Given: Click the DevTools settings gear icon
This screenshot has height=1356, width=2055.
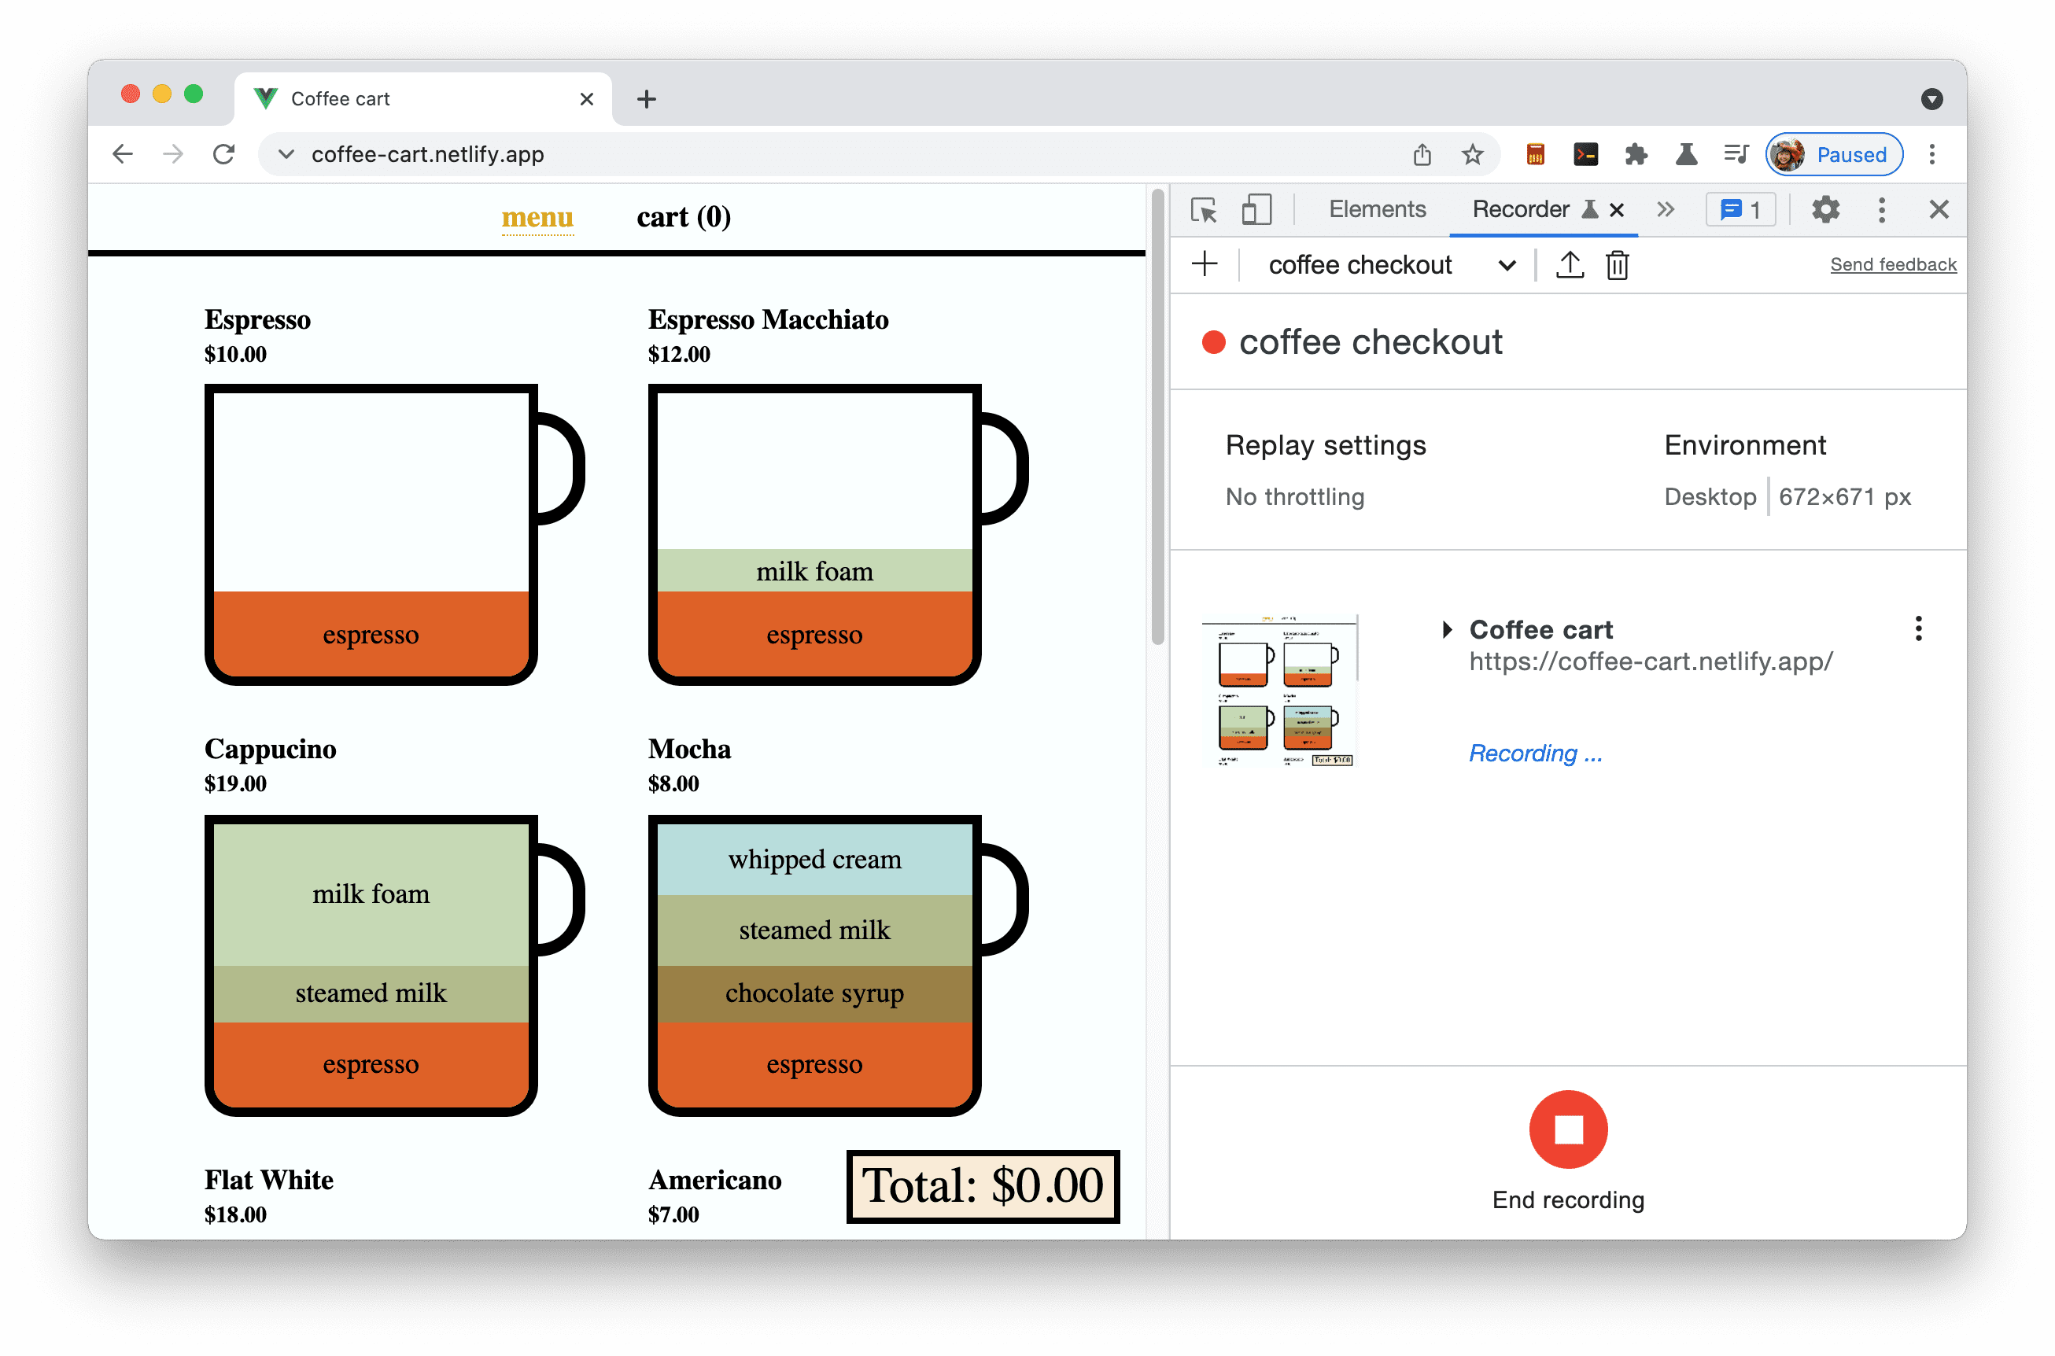Looking at the screenshot, I should pos(1825,210).
